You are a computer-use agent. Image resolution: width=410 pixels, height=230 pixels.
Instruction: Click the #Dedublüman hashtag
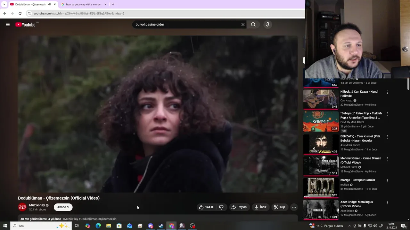[x=88, y=219]
